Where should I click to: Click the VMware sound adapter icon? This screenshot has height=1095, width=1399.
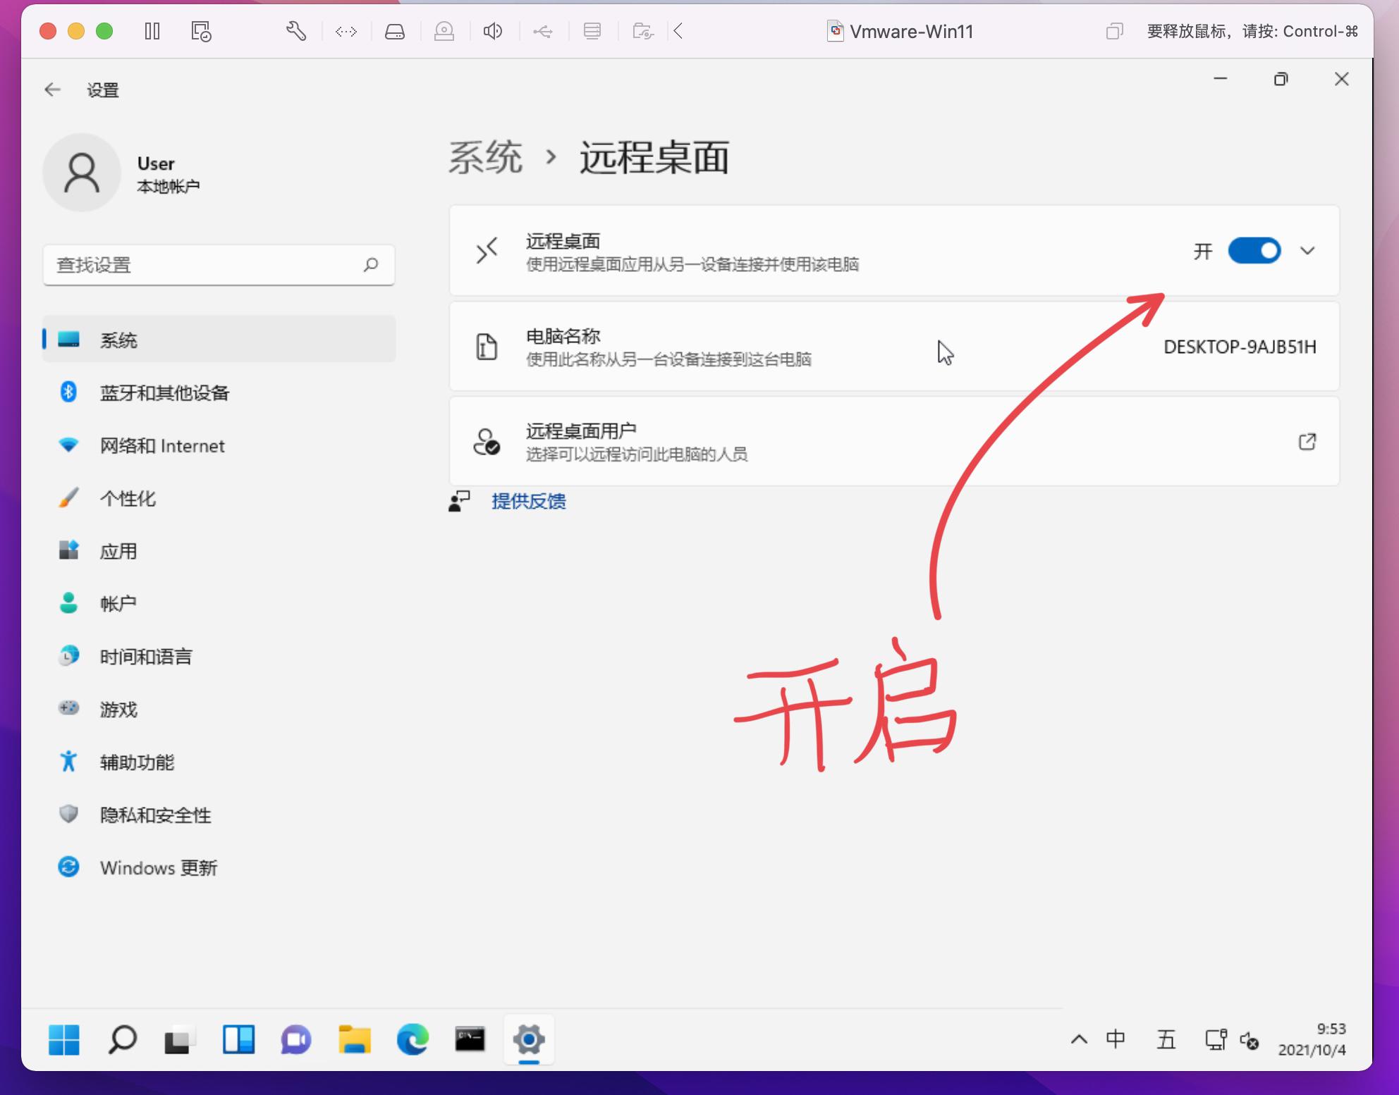pos(494,32)
